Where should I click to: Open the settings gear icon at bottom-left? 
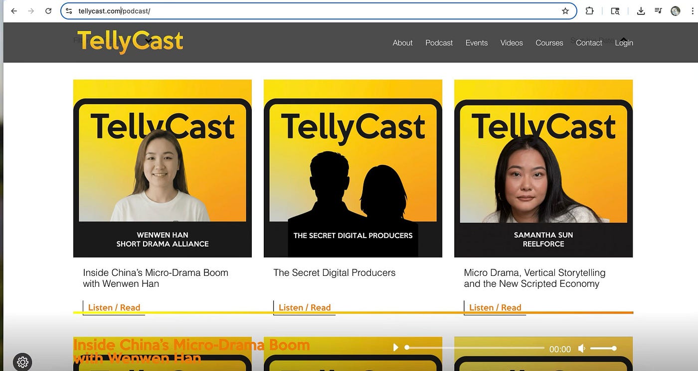click(x=22, y=362)
